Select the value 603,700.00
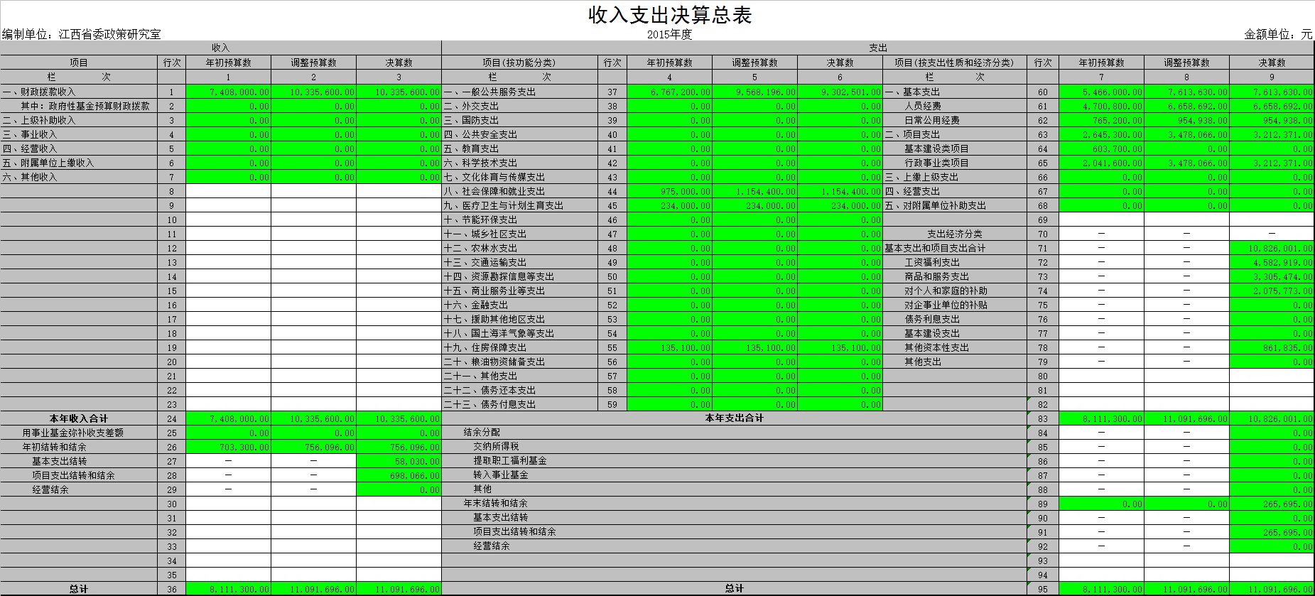Screen dimensions: 1315x596 (x=1101, y=148)
